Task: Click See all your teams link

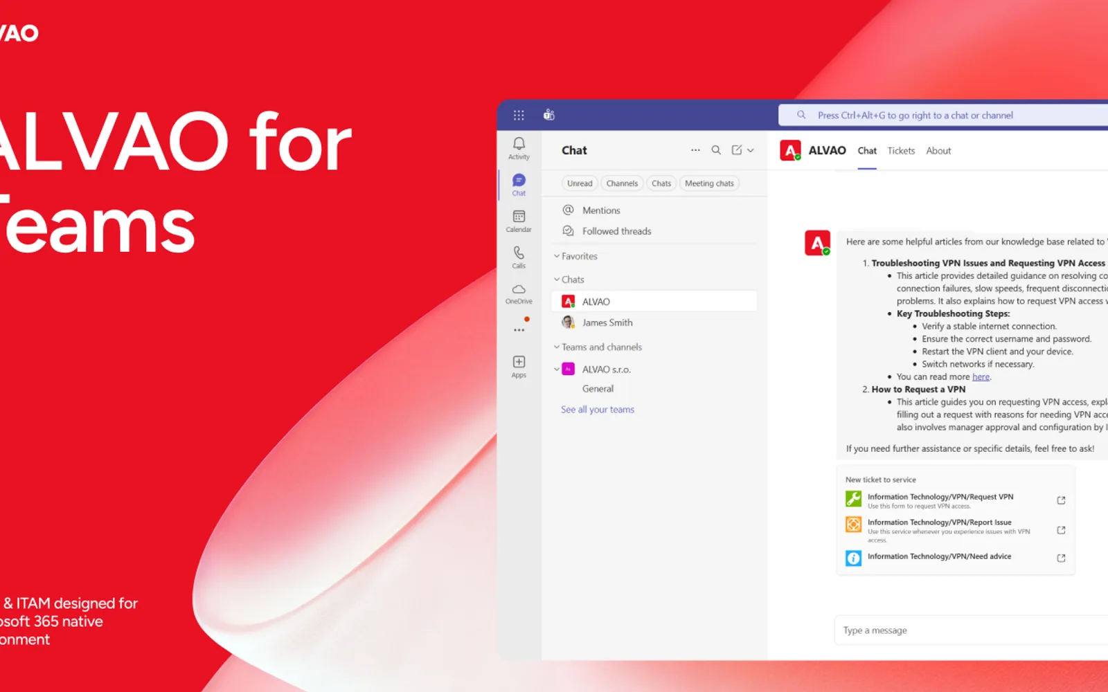Action: pyautogui.click(x=598, y=410)
